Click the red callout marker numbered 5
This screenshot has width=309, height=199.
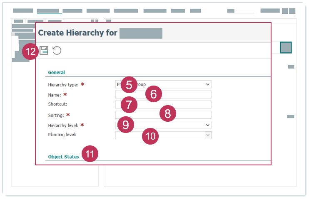coord(129,85)
